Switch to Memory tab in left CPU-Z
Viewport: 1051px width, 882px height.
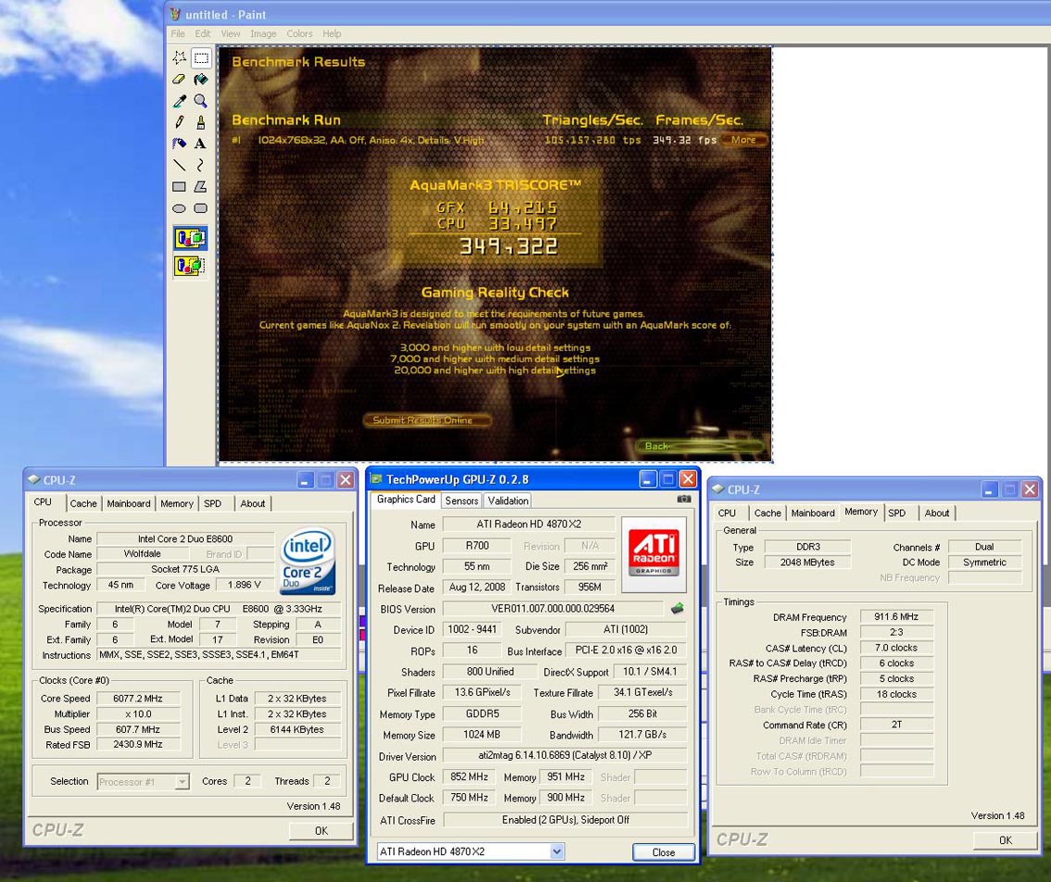(177, 503)
